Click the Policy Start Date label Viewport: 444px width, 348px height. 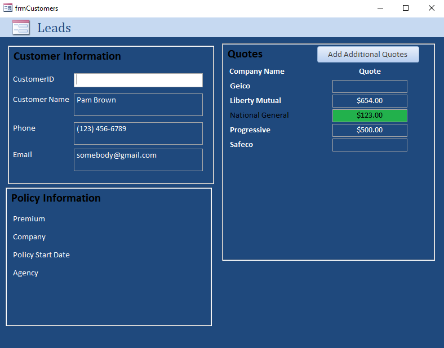point(41,255)
